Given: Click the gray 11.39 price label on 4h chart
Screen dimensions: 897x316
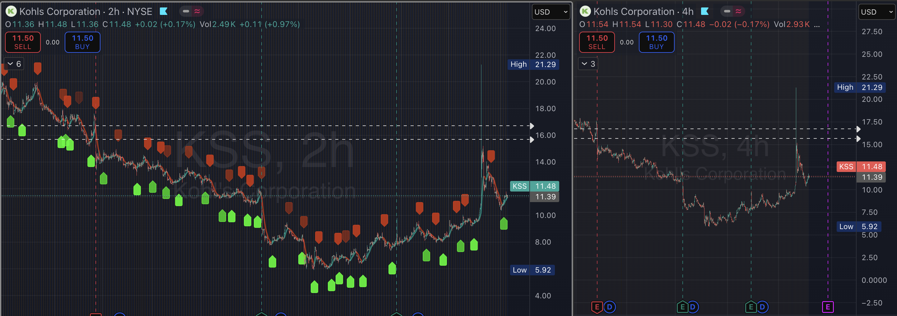Looking at the screenshot, I should click(871, 177).
